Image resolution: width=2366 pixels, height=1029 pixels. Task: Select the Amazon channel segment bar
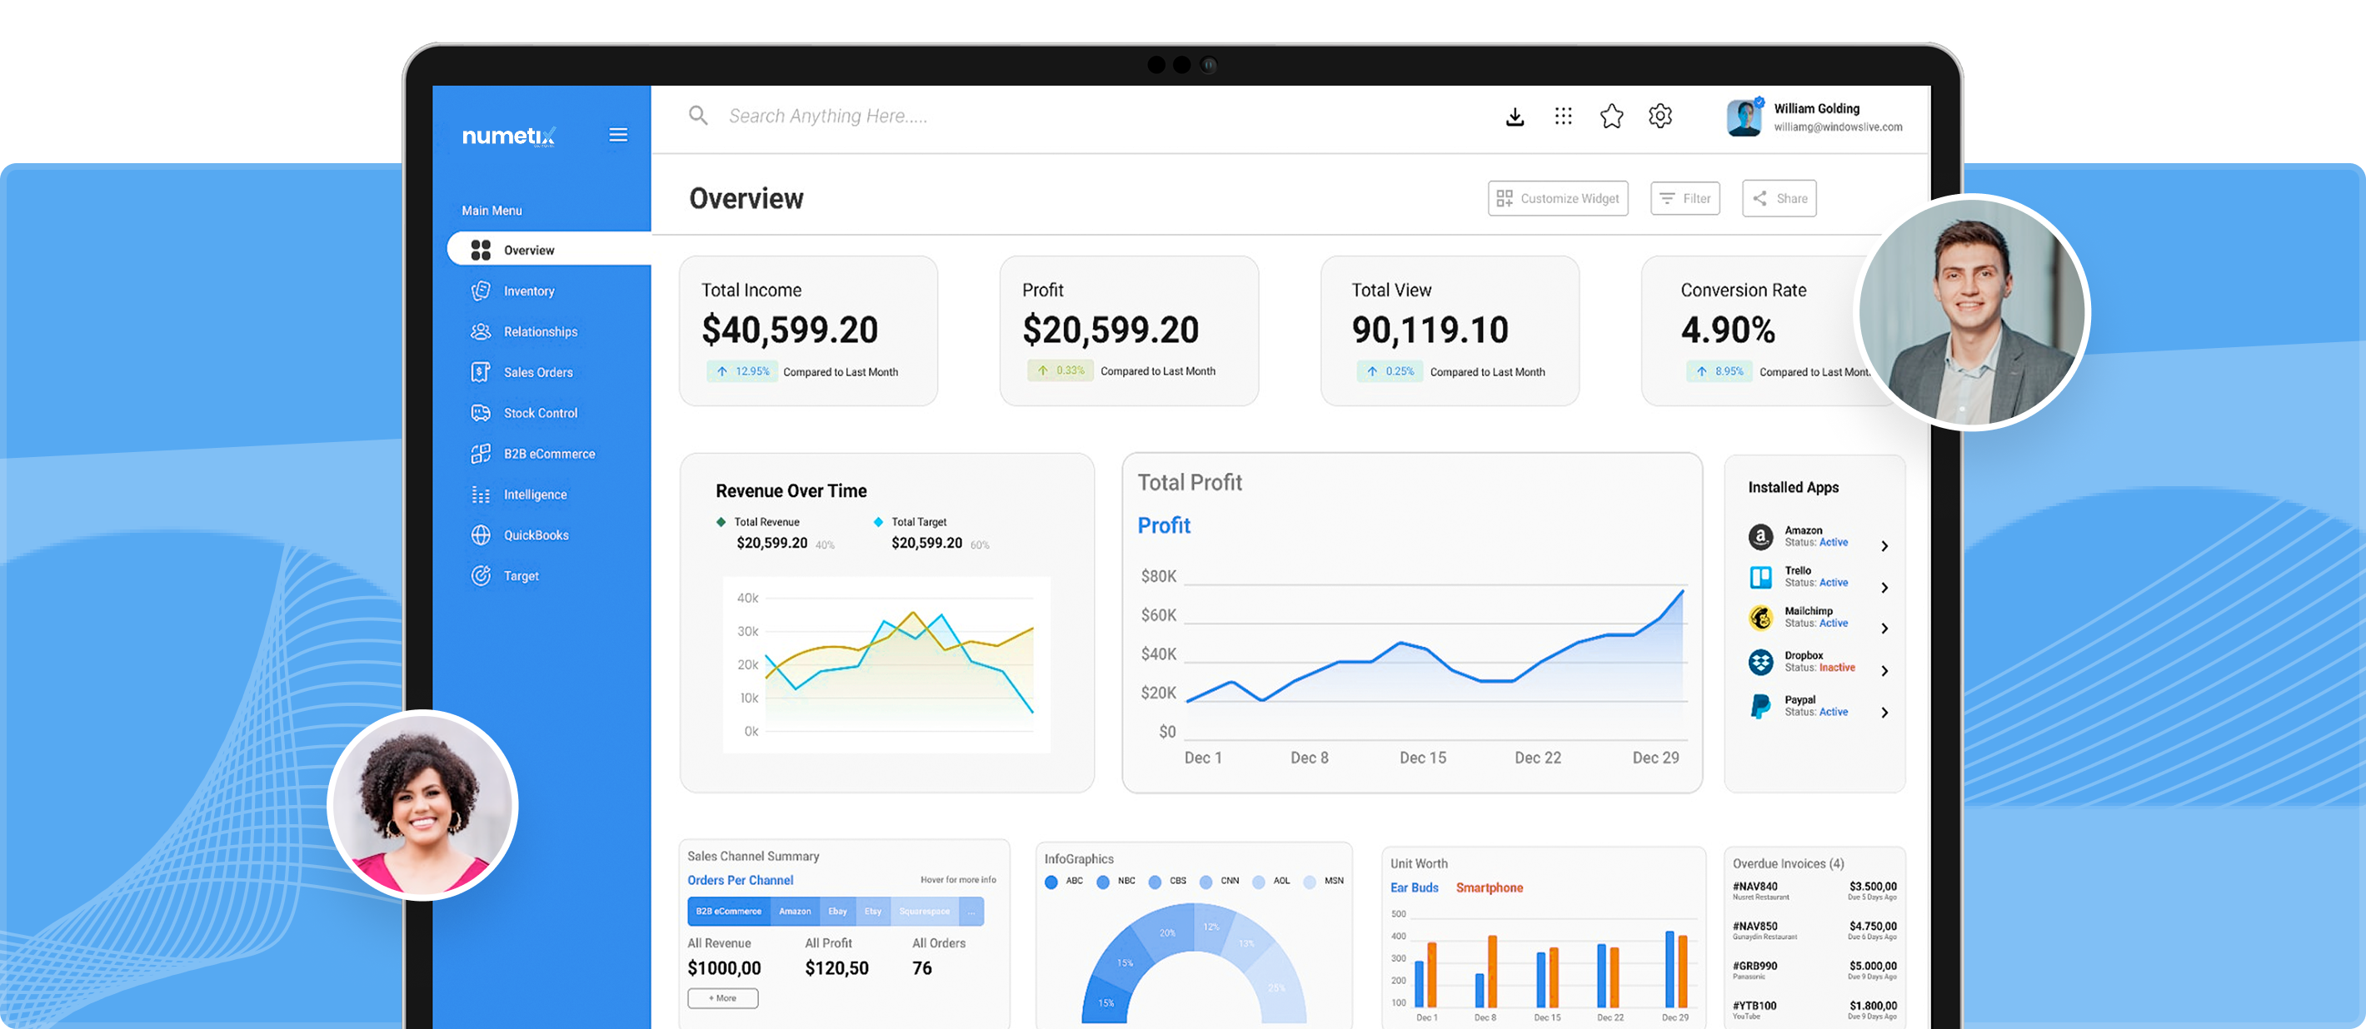795,912
